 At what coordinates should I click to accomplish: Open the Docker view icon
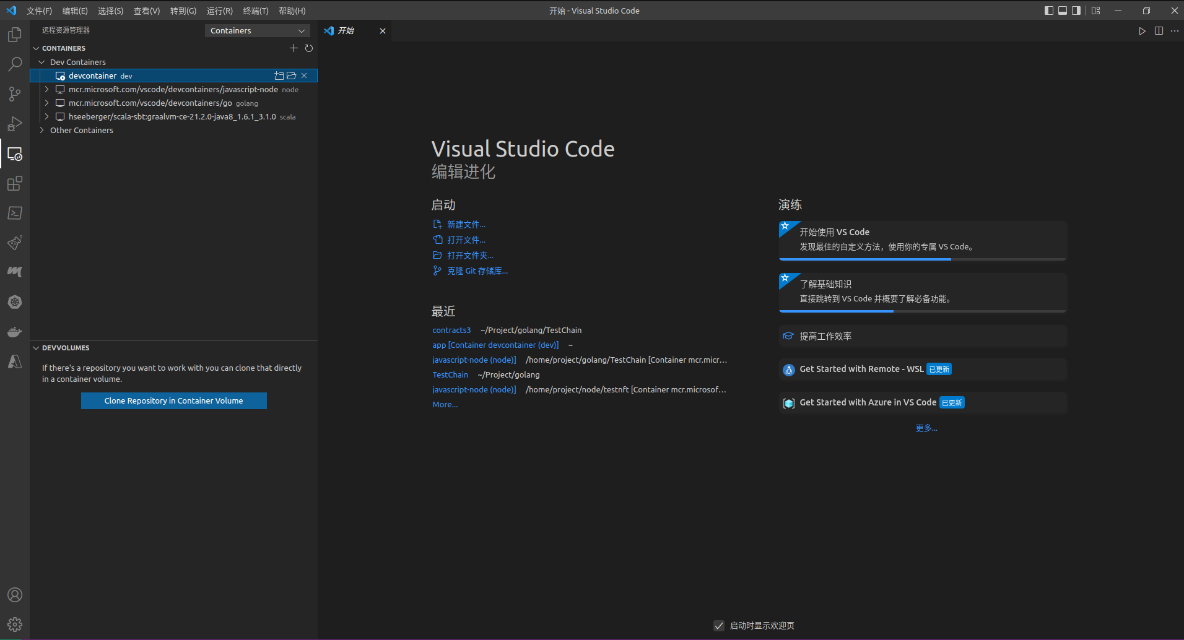[15, 332]
